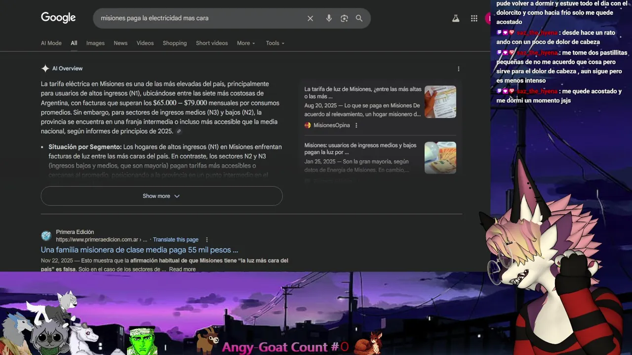Open Google Lens image search icon
Screen dimensions: 632x355
click(x=344, y=18)
